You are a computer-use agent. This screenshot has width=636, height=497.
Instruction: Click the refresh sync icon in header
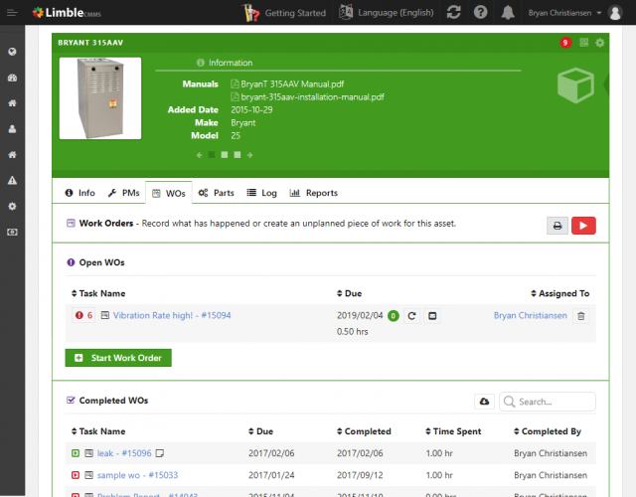click(x=454, y=13)
